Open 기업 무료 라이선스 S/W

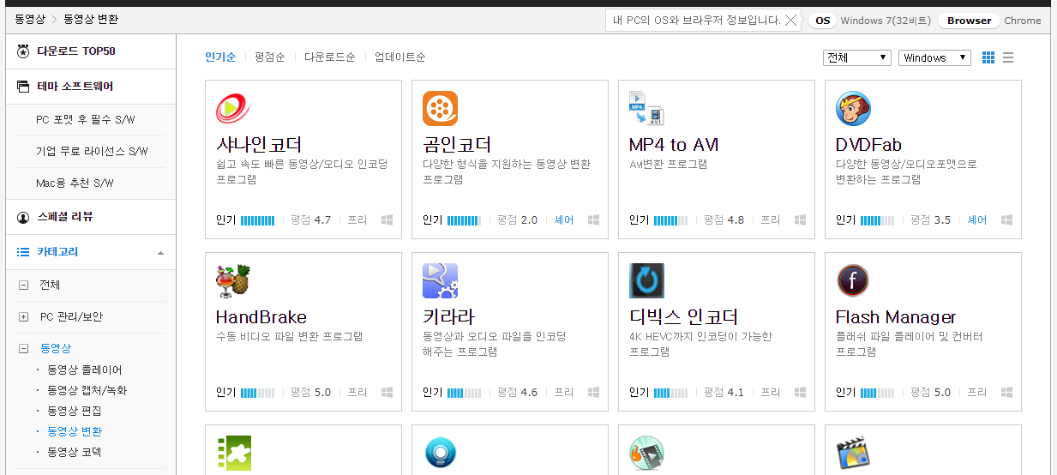coord(92,151)
